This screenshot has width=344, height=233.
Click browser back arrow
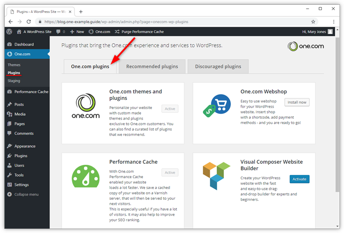click(11, 22)
